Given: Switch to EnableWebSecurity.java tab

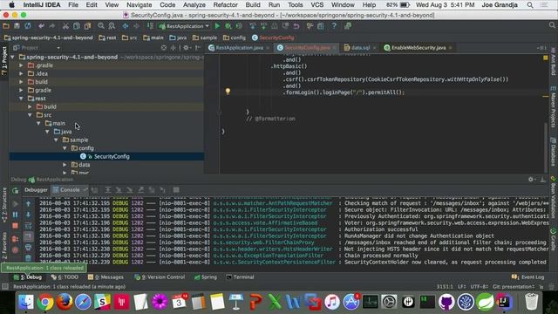Looking at the screenshot, I should coord(418,48).
